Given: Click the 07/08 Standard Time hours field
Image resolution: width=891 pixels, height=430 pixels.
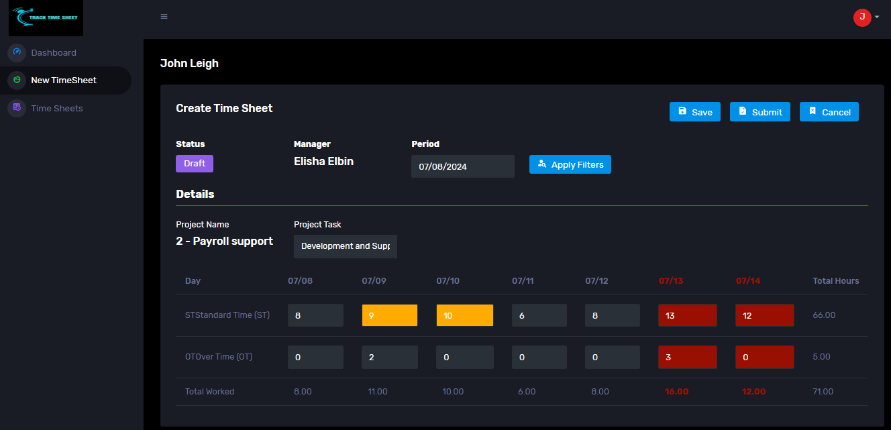Looking at the screenshot, I should coord(315,315).
